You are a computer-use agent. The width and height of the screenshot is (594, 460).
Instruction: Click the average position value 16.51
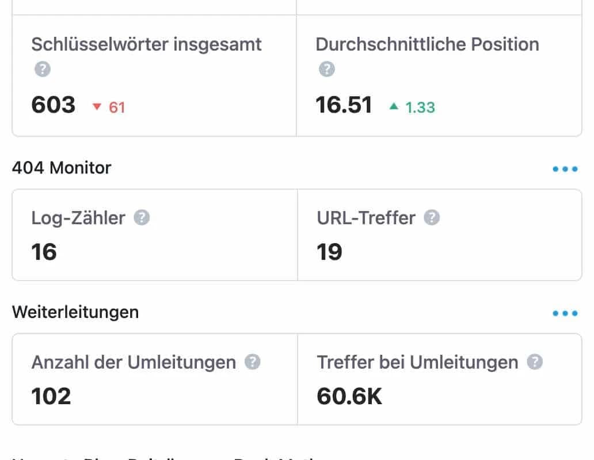pos(344,105)
